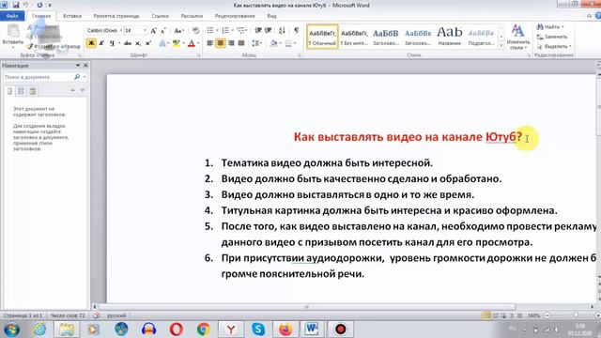Viewport: 601px width, 338px height.
Task: Toggle Superscript formatting
Action: click(148, 43)
